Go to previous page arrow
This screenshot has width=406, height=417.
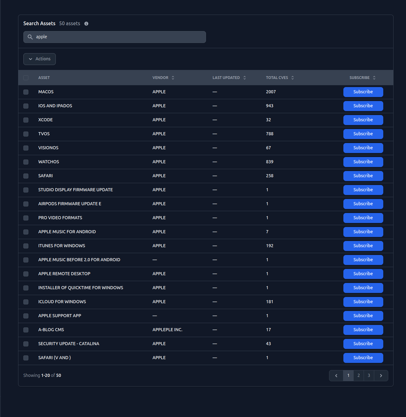pyautogui.click(x=336, y=376)
